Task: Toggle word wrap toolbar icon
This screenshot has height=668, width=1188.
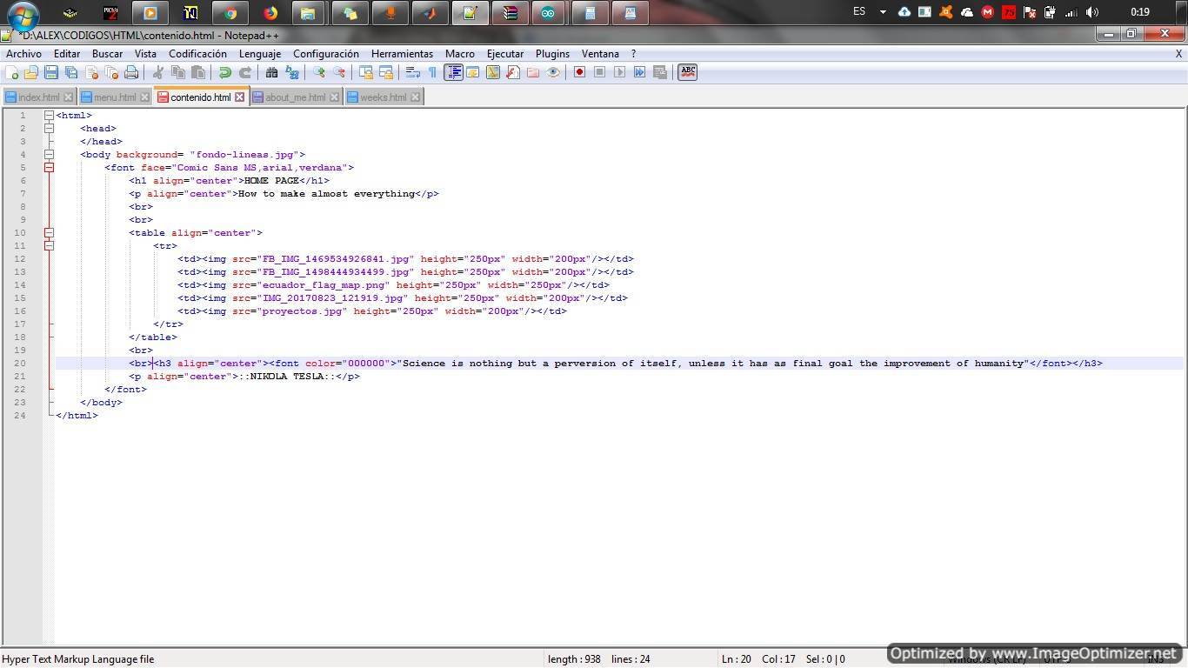Action: pos(412,72)
